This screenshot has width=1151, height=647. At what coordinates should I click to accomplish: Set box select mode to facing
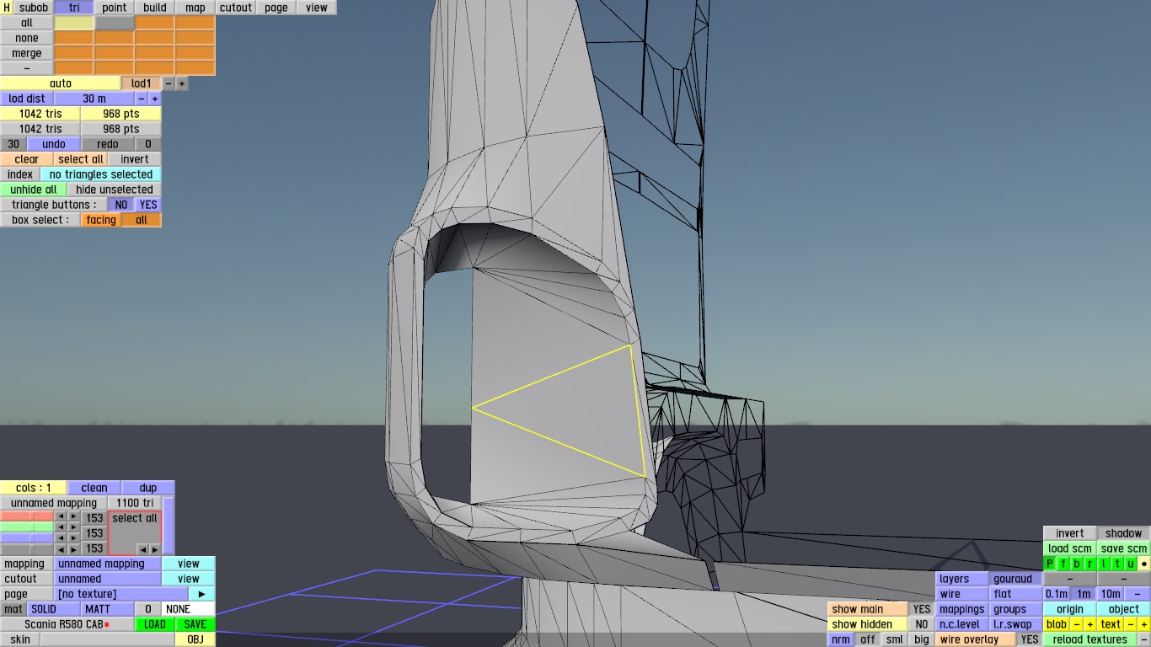pyautogui.click(x=101, y=220)
